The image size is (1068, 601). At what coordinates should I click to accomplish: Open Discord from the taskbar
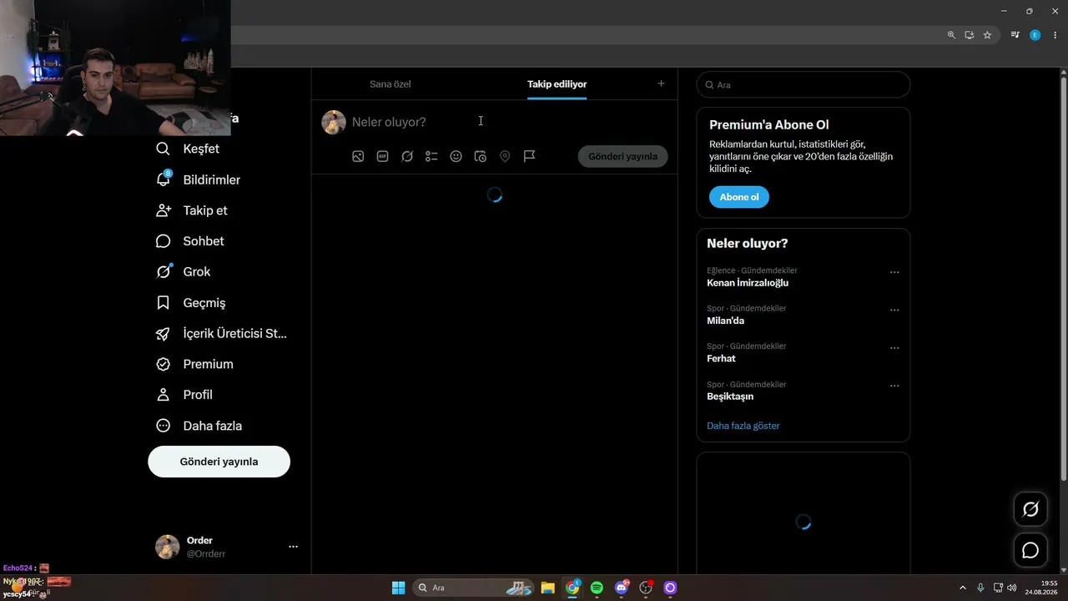621,588
